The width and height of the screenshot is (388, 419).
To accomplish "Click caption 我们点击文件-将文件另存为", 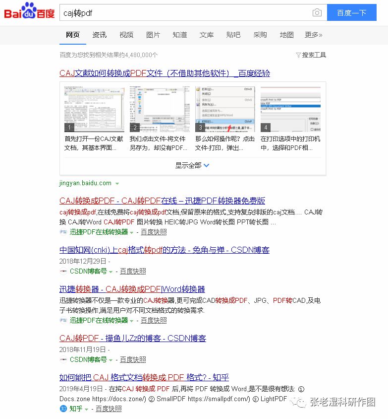I will tap(159, 143).
